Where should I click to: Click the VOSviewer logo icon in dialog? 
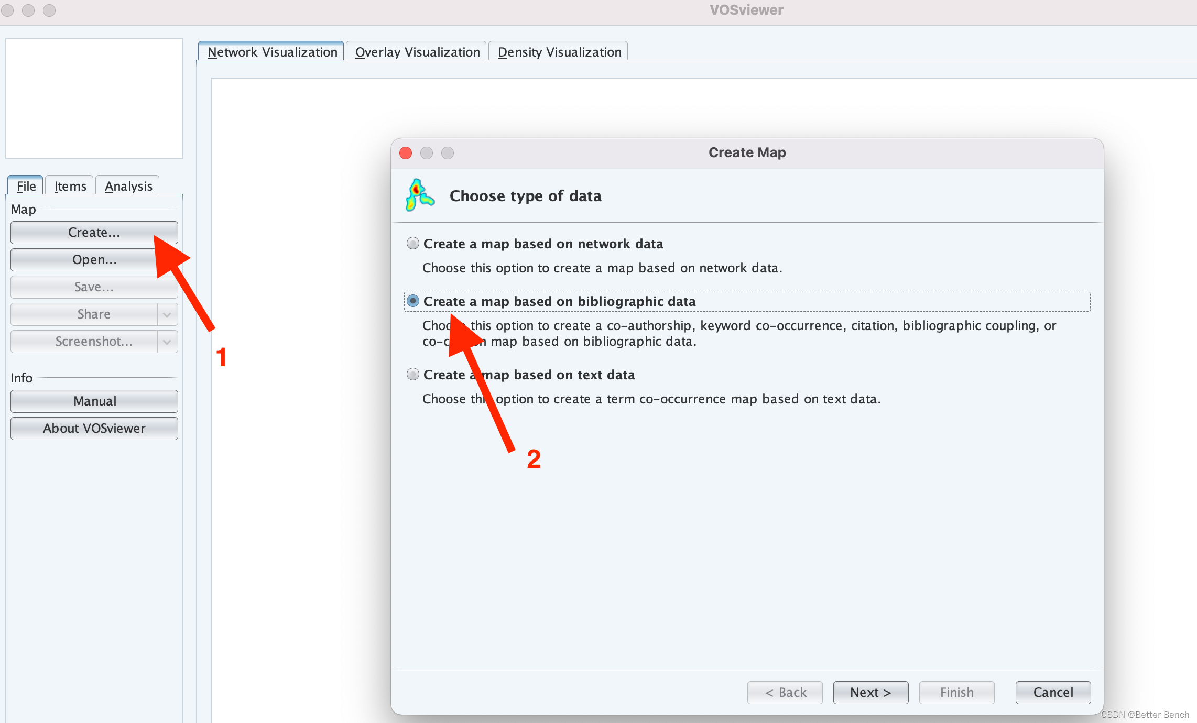pyautogui.click(x=419, y=195)
